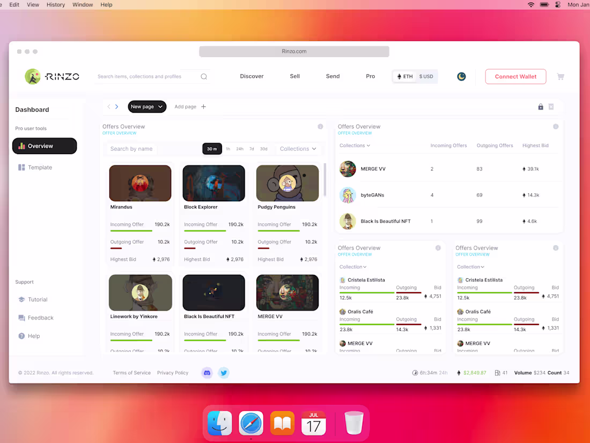Image resolution: width=590 pixels, height=443 pixels.
Task: Open the Pro nav item
Action: coord(370,76)
